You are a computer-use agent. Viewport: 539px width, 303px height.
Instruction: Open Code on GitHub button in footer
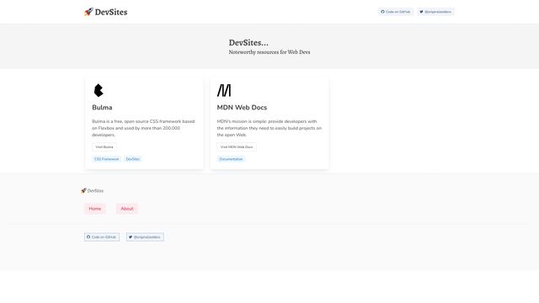102,237
